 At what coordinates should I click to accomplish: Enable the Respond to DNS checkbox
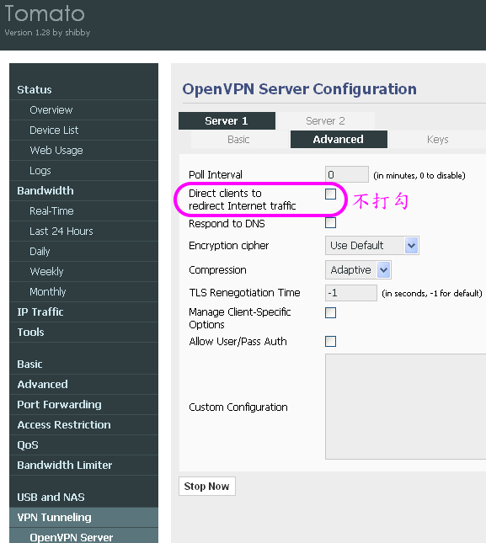330,222
